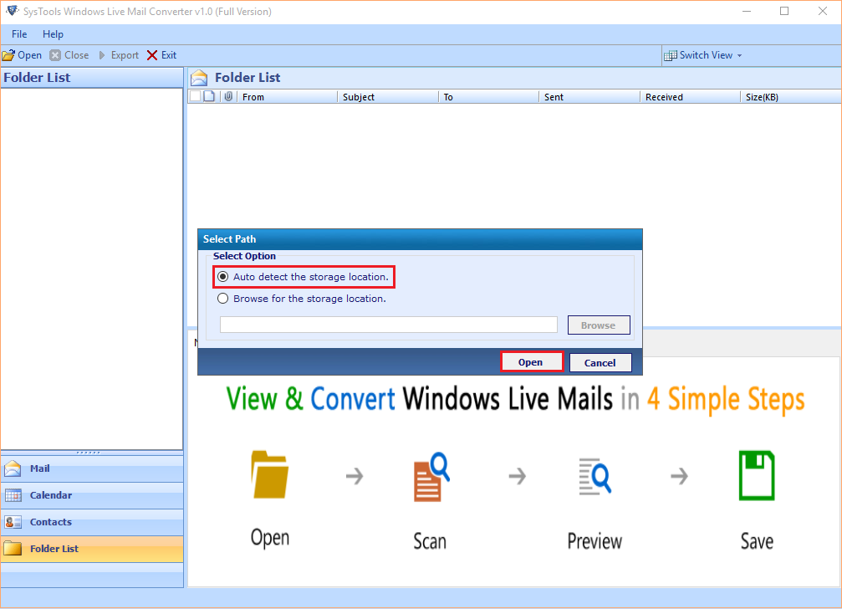Sort messages by the Size(KB) column
This screenshot has width=842, height=609.
tap(791, 97)
